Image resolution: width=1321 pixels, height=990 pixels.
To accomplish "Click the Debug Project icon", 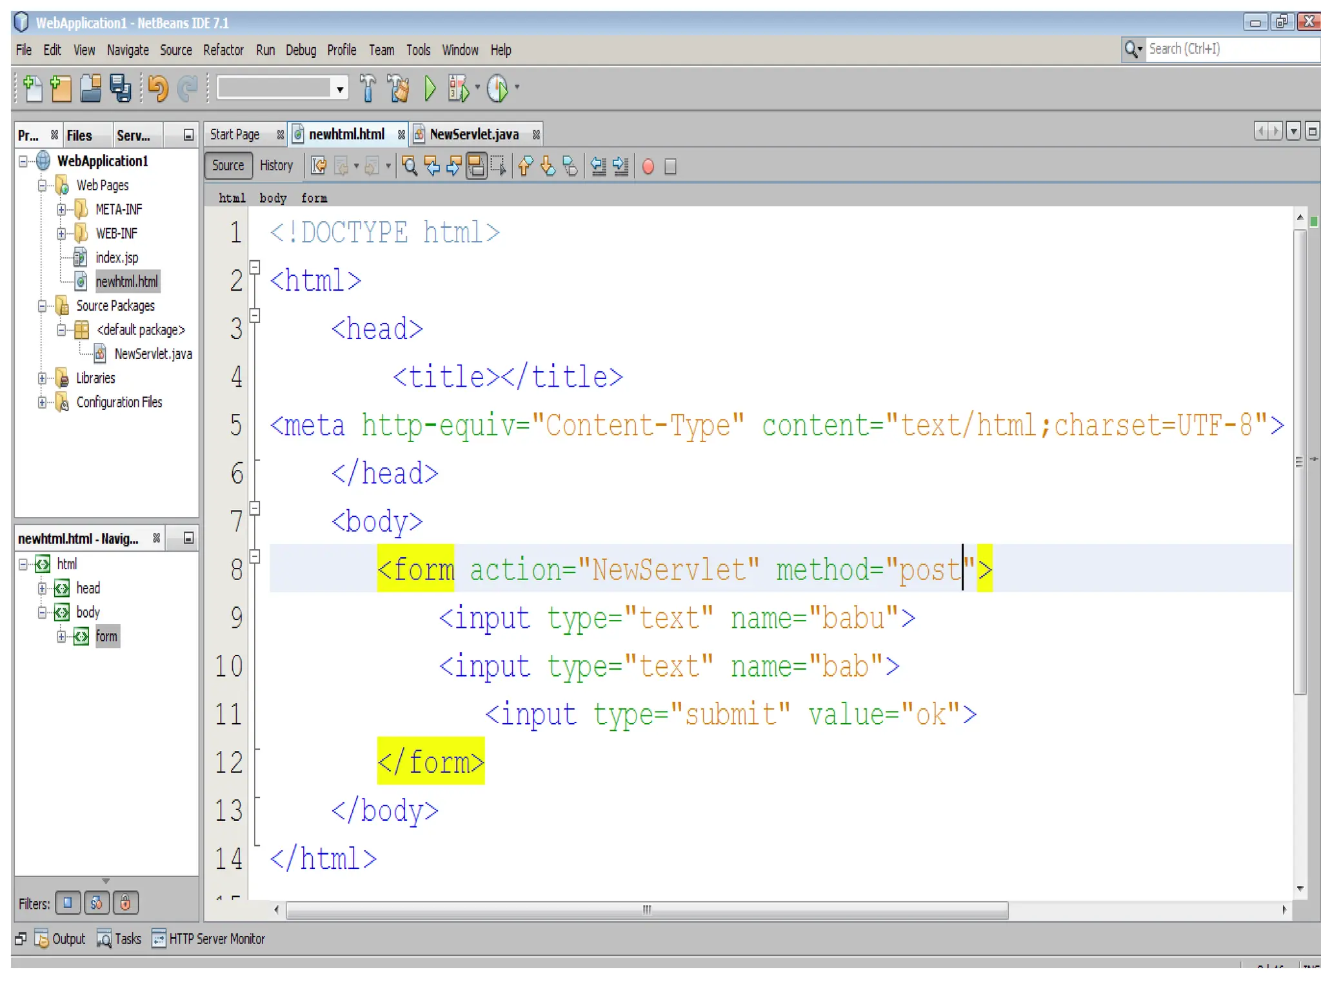I will [x=459, y=88].
